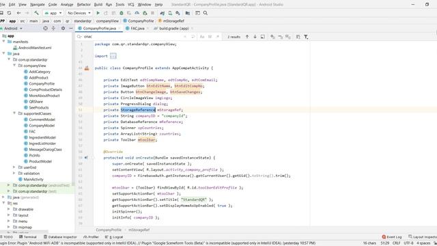The width and height of the screenshot is (437, 246).
Task: Click the Stop red square icon
Action: (x=152, y=13)
